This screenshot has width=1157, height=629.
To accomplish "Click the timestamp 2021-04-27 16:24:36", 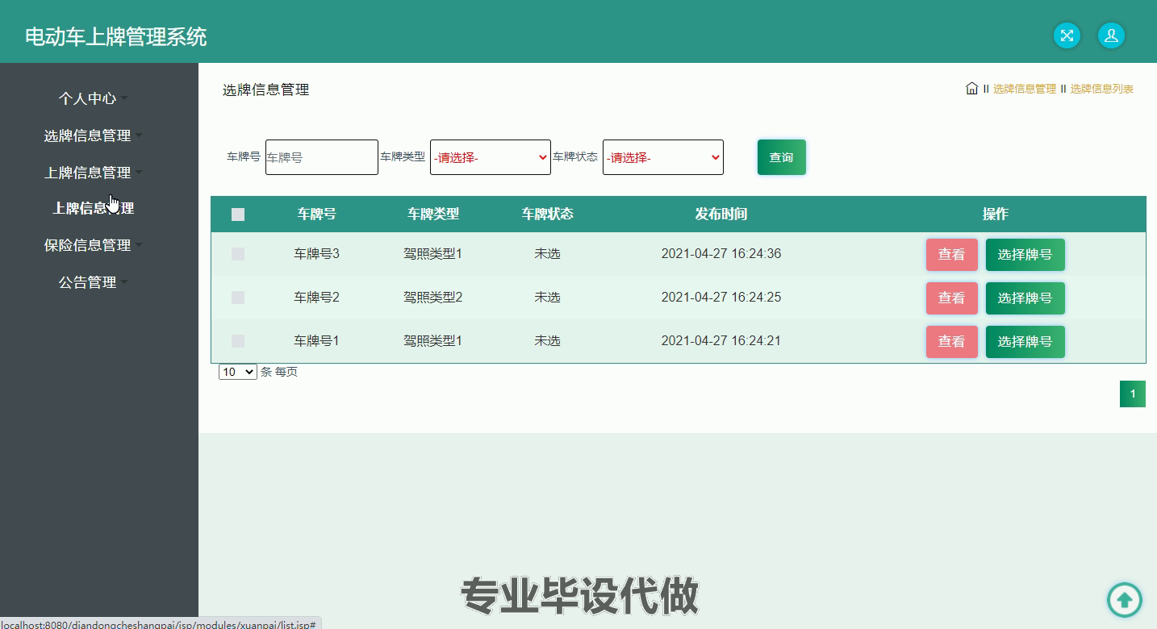I will coord(721,254).
